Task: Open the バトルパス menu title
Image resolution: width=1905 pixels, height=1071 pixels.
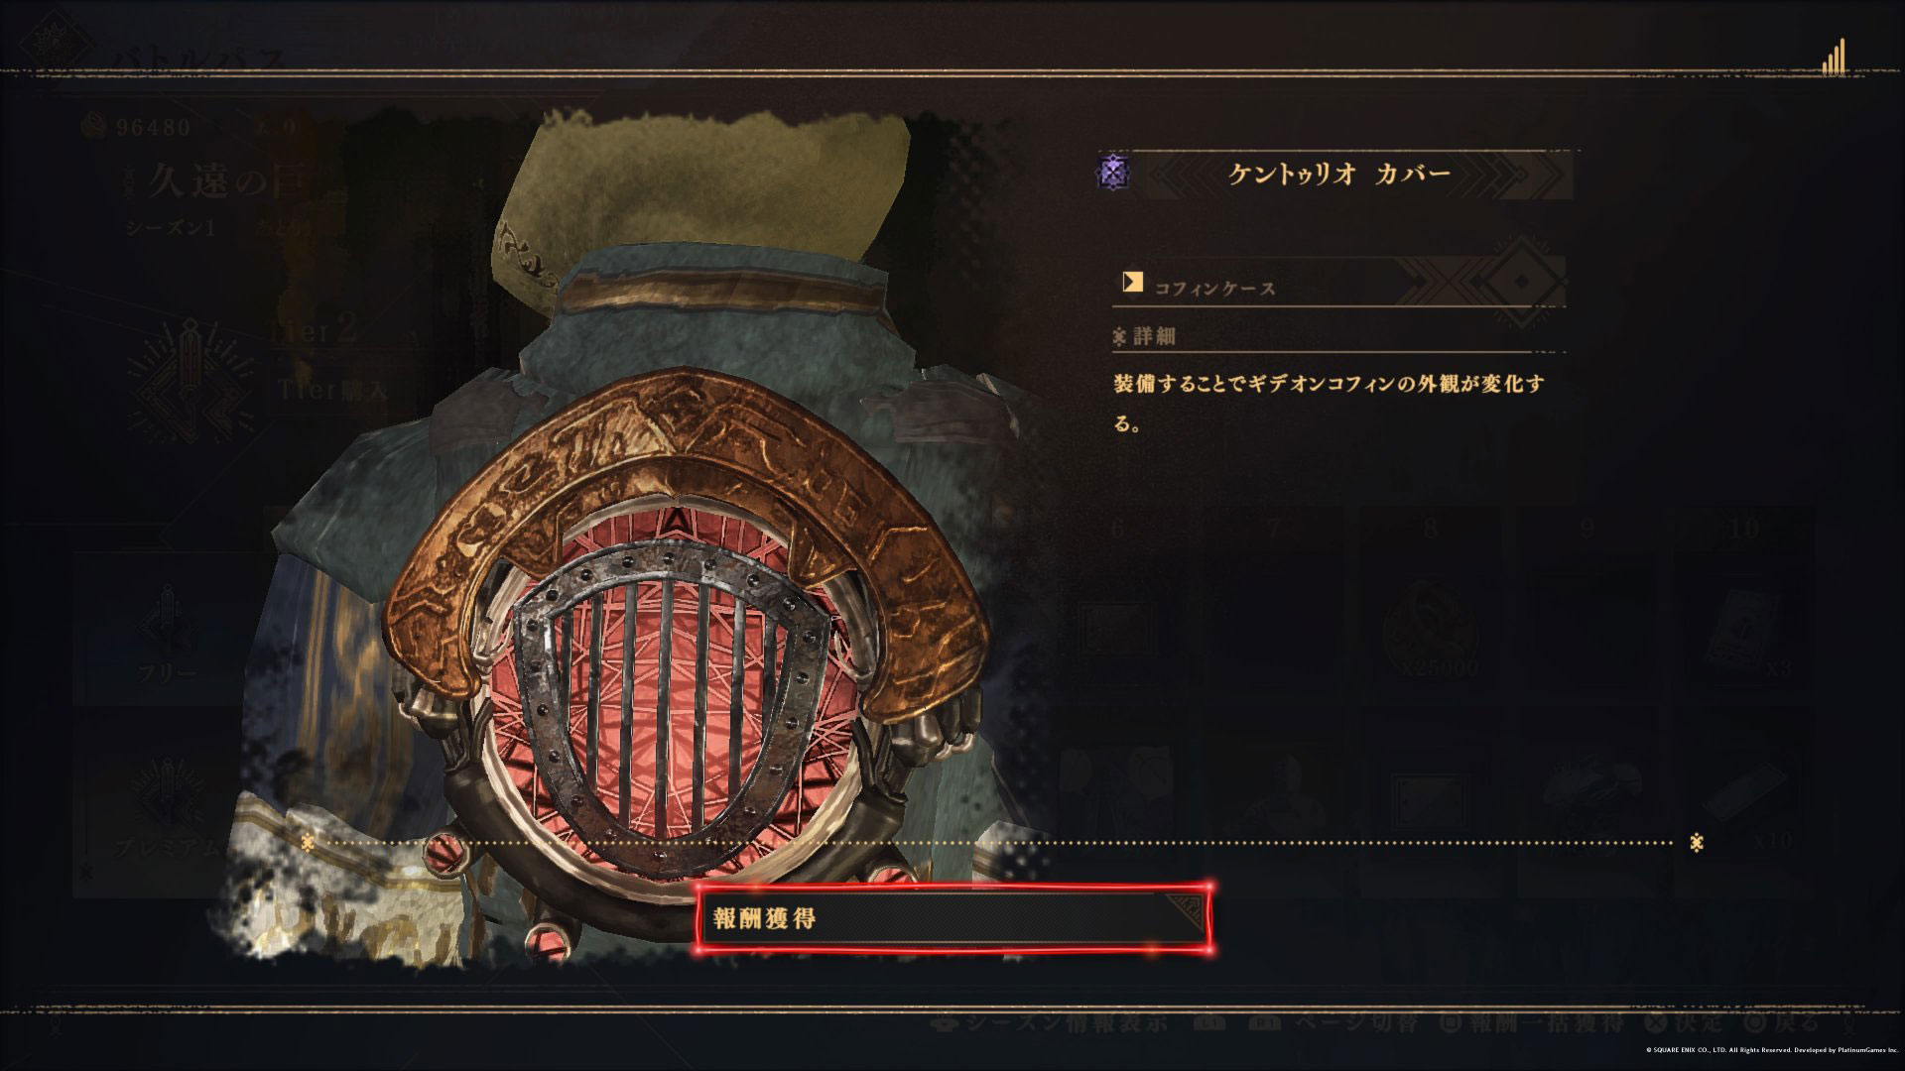Action: [x=197, y=59]
